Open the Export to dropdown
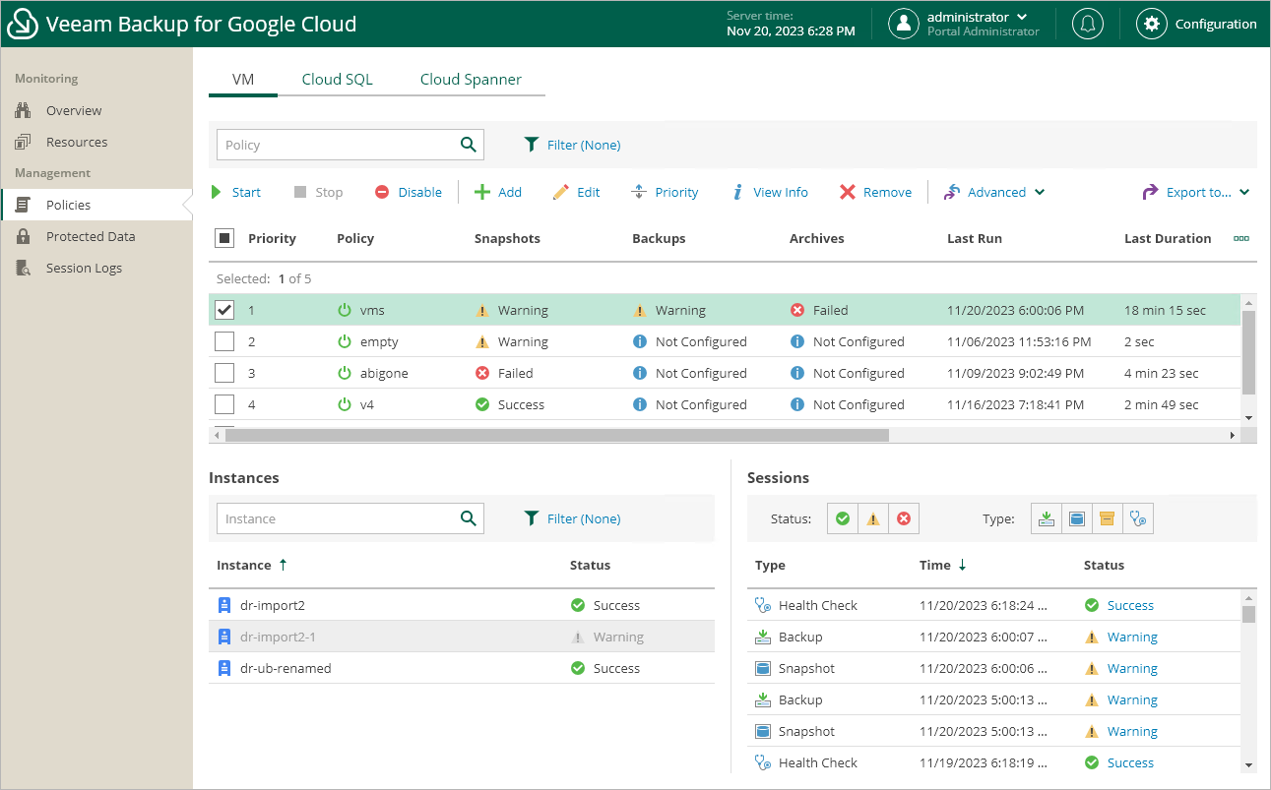The image size is (1271, 790). click(1196, 193)
